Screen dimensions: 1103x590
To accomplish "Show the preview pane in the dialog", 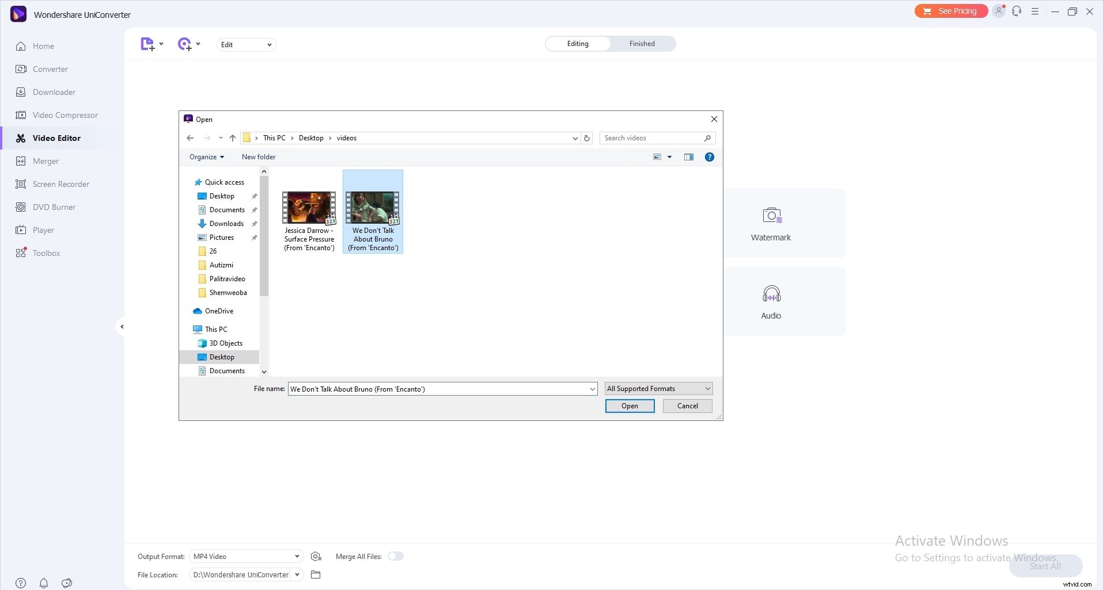I will click(688, 156).
